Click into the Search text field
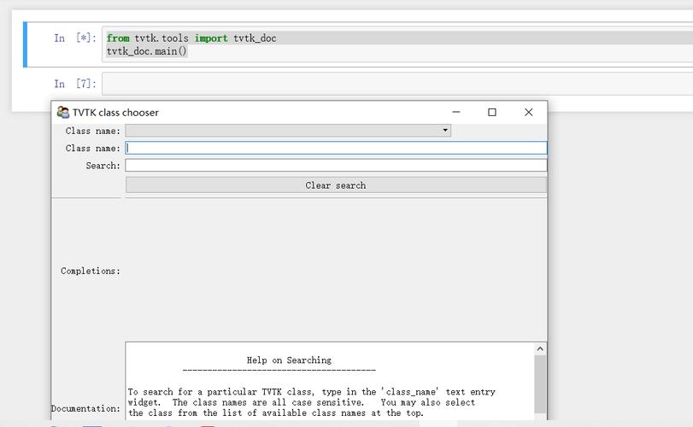Viewport: 693px width, 427px height. coord(336,166)
